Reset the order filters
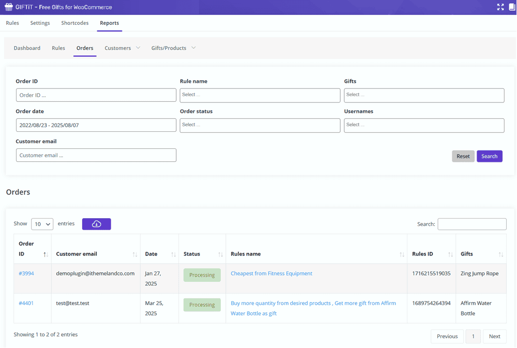517x348 pixels. tap(463, 156)
